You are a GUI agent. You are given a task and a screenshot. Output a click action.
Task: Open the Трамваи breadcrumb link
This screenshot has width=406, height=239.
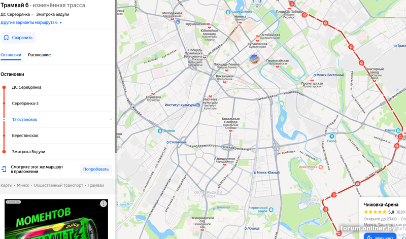coord(95,185)
